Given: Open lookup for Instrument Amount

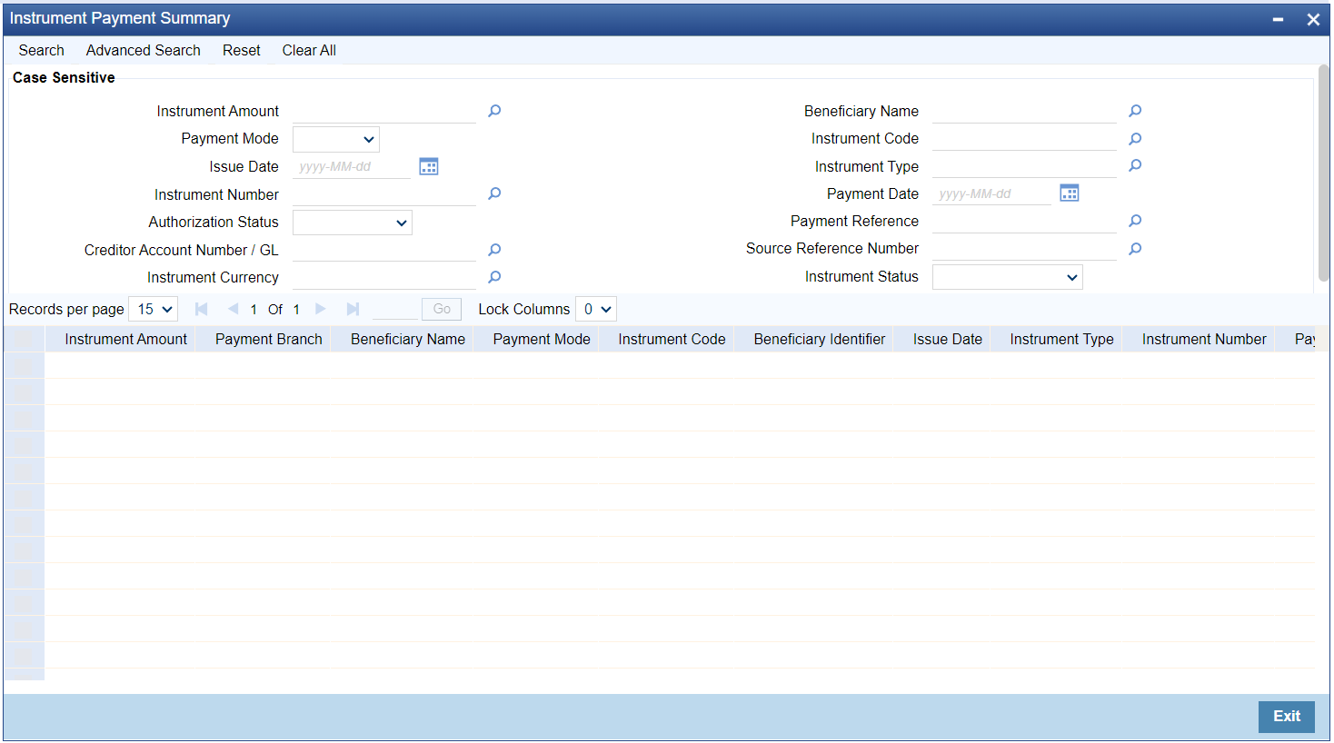Looking at the screenshot, I should (494, 111).
